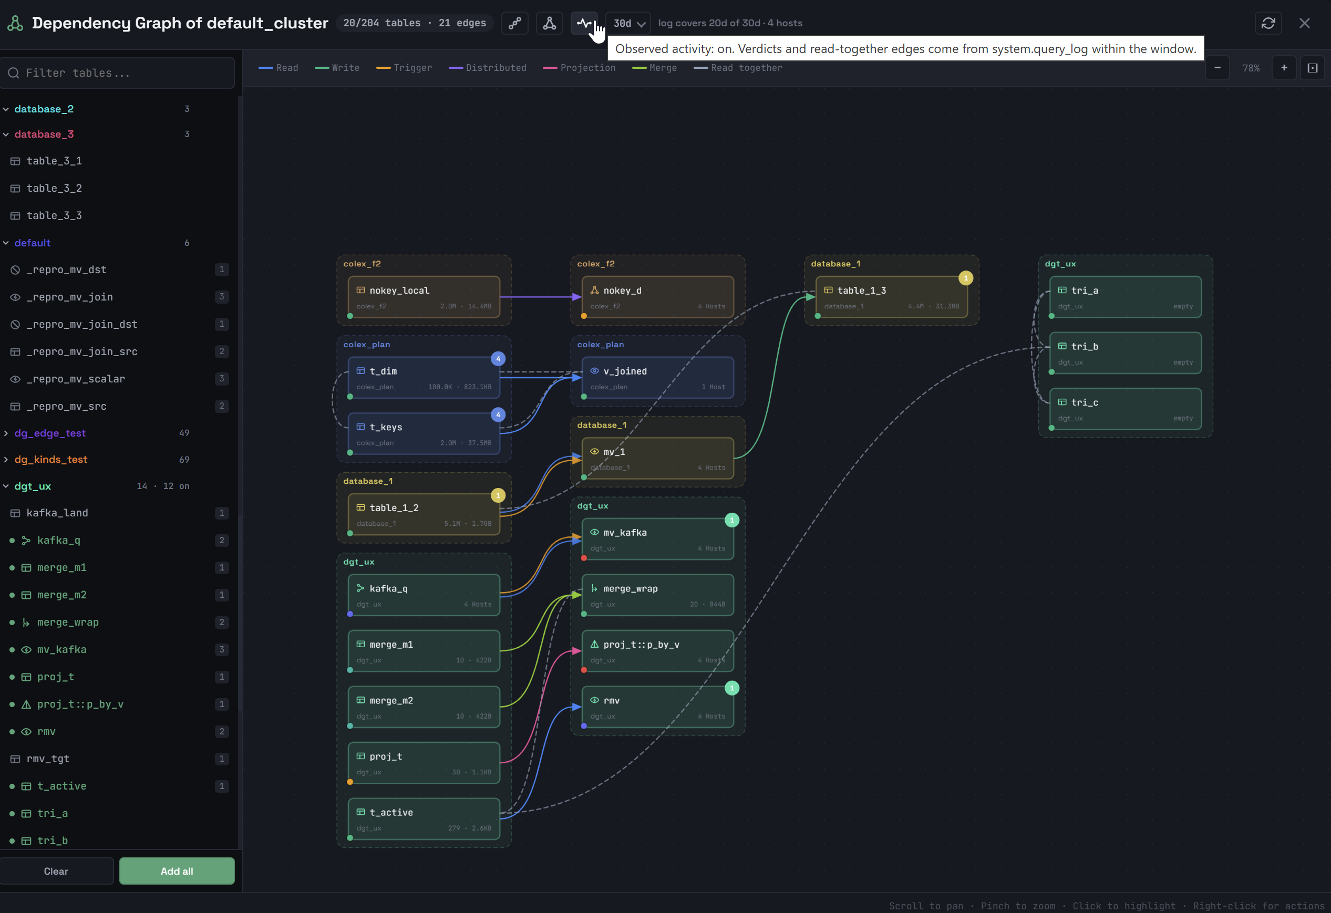Click the graph layout icon in header
This screenshot has width=1331, height=913.
(550, 23)
